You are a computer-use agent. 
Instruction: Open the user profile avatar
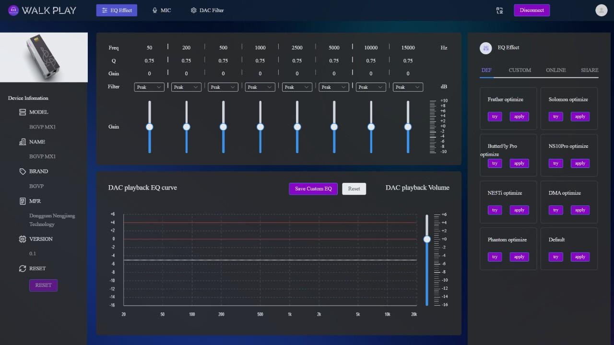(601, 10)
